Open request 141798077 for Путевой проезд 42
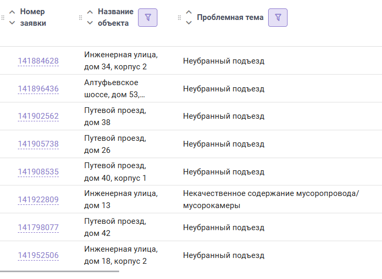The height and width of the screenshot is (279, 382). pyautogui.click(x=38, y=228)
